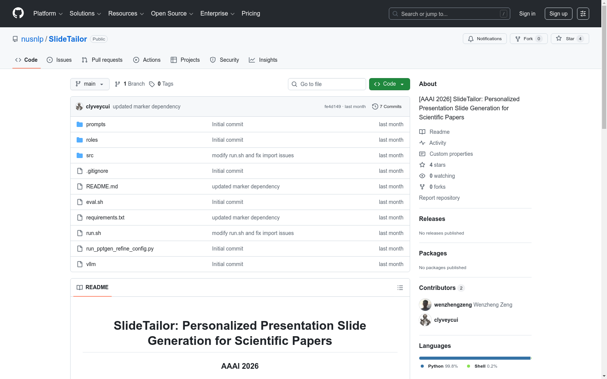Click the eval.sh file icon

pos(80,202)
